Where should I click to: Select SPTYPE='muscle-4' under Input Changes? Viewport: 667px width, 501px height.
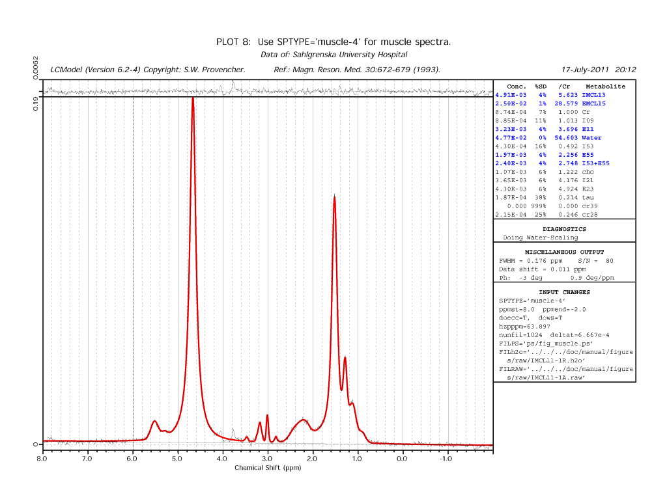pyautogui.click(x=532, y=301)
